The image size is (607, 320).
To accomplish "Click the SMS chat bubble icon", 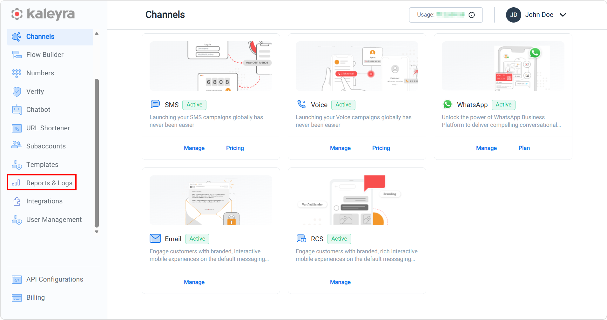I will (x=155, y=104).
